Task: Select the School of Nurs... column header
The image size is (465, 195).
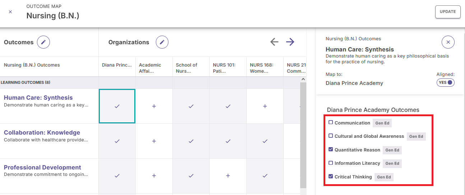Action: click(x=191, y=67)
